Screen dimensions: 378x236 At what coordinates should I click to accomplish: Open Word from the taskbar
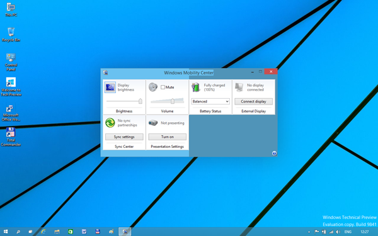(84, 232)
